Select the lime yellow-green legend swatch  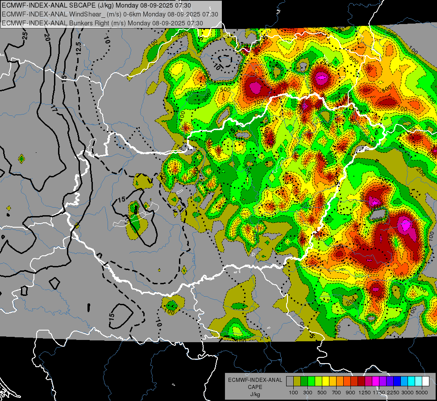(319, 381)
